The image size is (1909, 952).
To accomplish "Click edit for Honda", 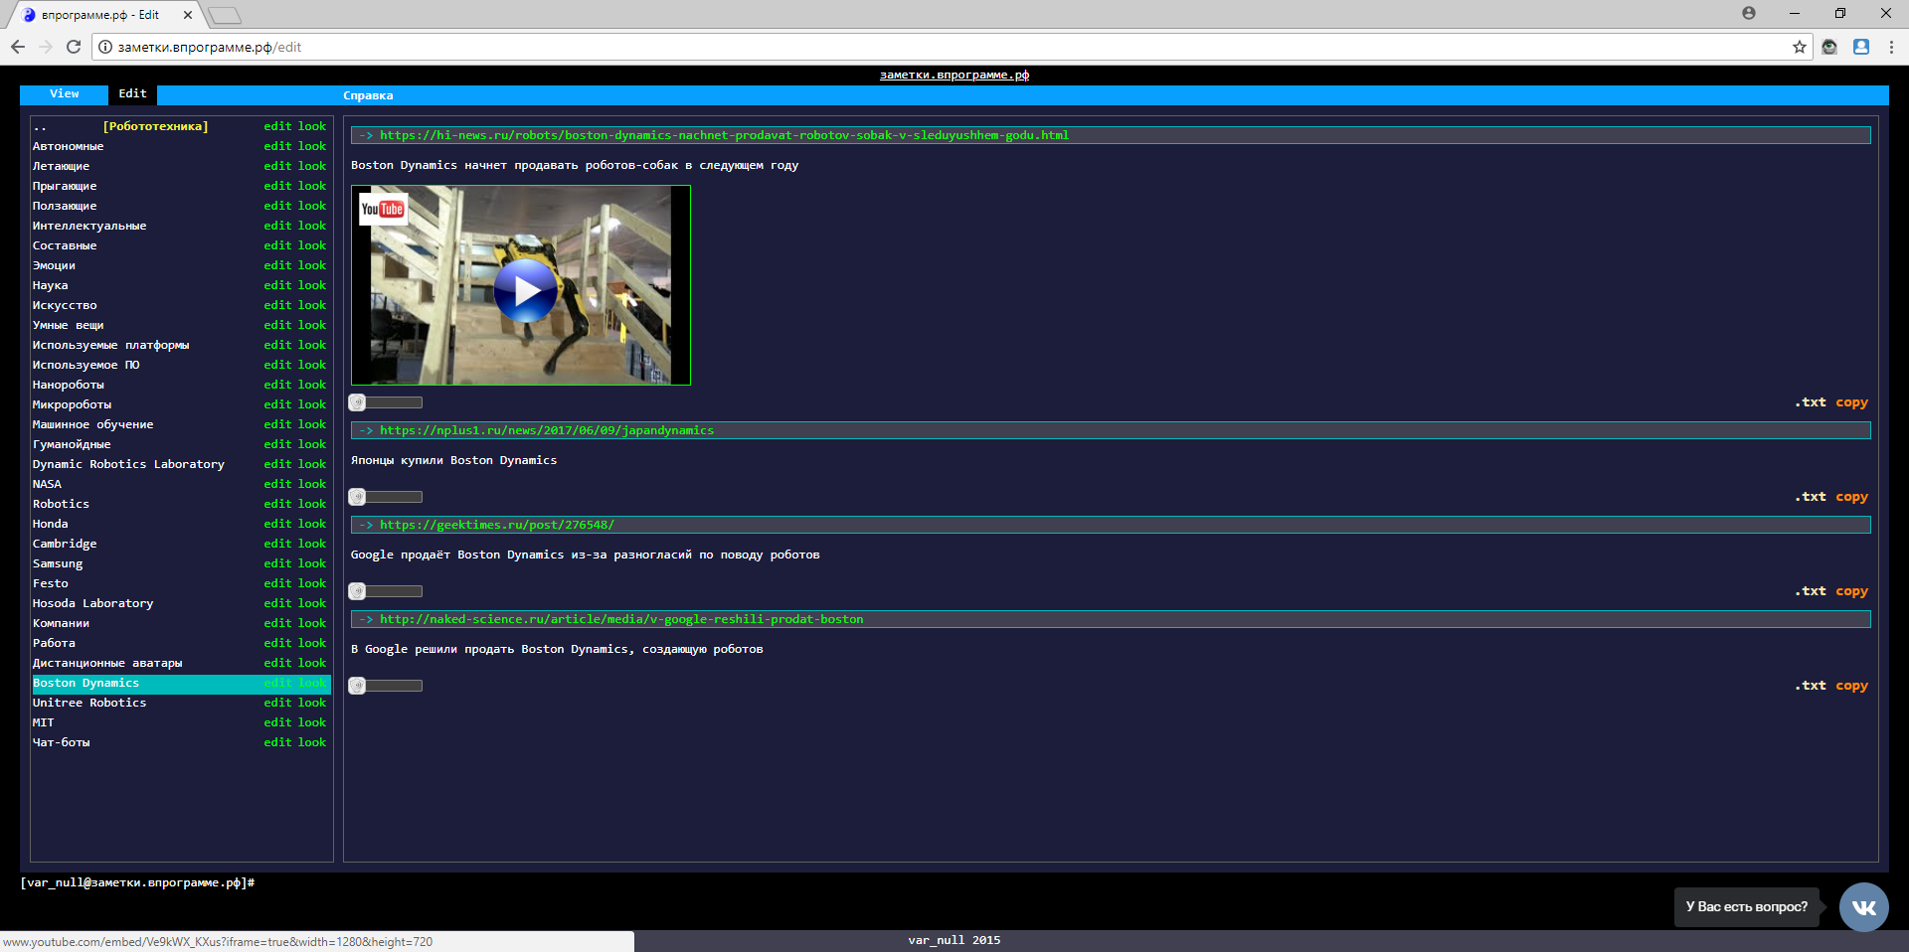I will click(x=277, y=524).
